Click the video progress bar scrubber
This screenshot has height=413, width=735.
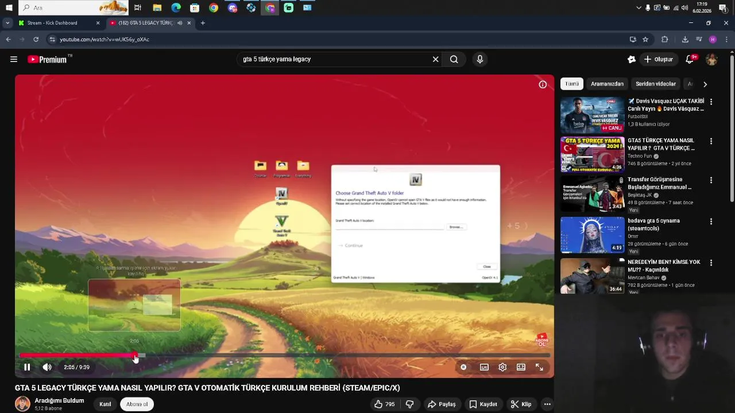coord(135,356)
